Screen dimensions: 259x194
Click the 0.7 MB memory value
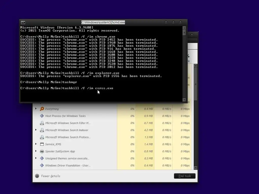pyautogui.click(x=148, y=123)
